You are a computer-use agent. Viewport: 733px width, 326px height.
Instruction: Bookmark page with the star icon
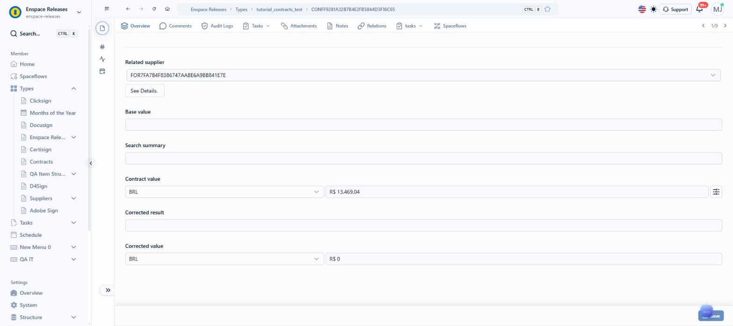pyautogui.click(x=547, y=9)
